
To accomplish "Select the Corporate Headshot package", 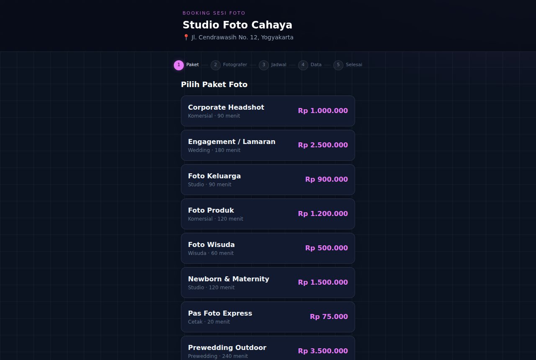I will point(268,111).
